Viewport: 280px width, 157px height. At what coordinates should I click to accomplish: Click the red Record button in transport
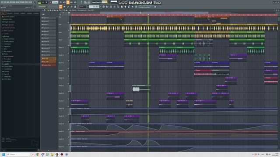tap(50, 2)
